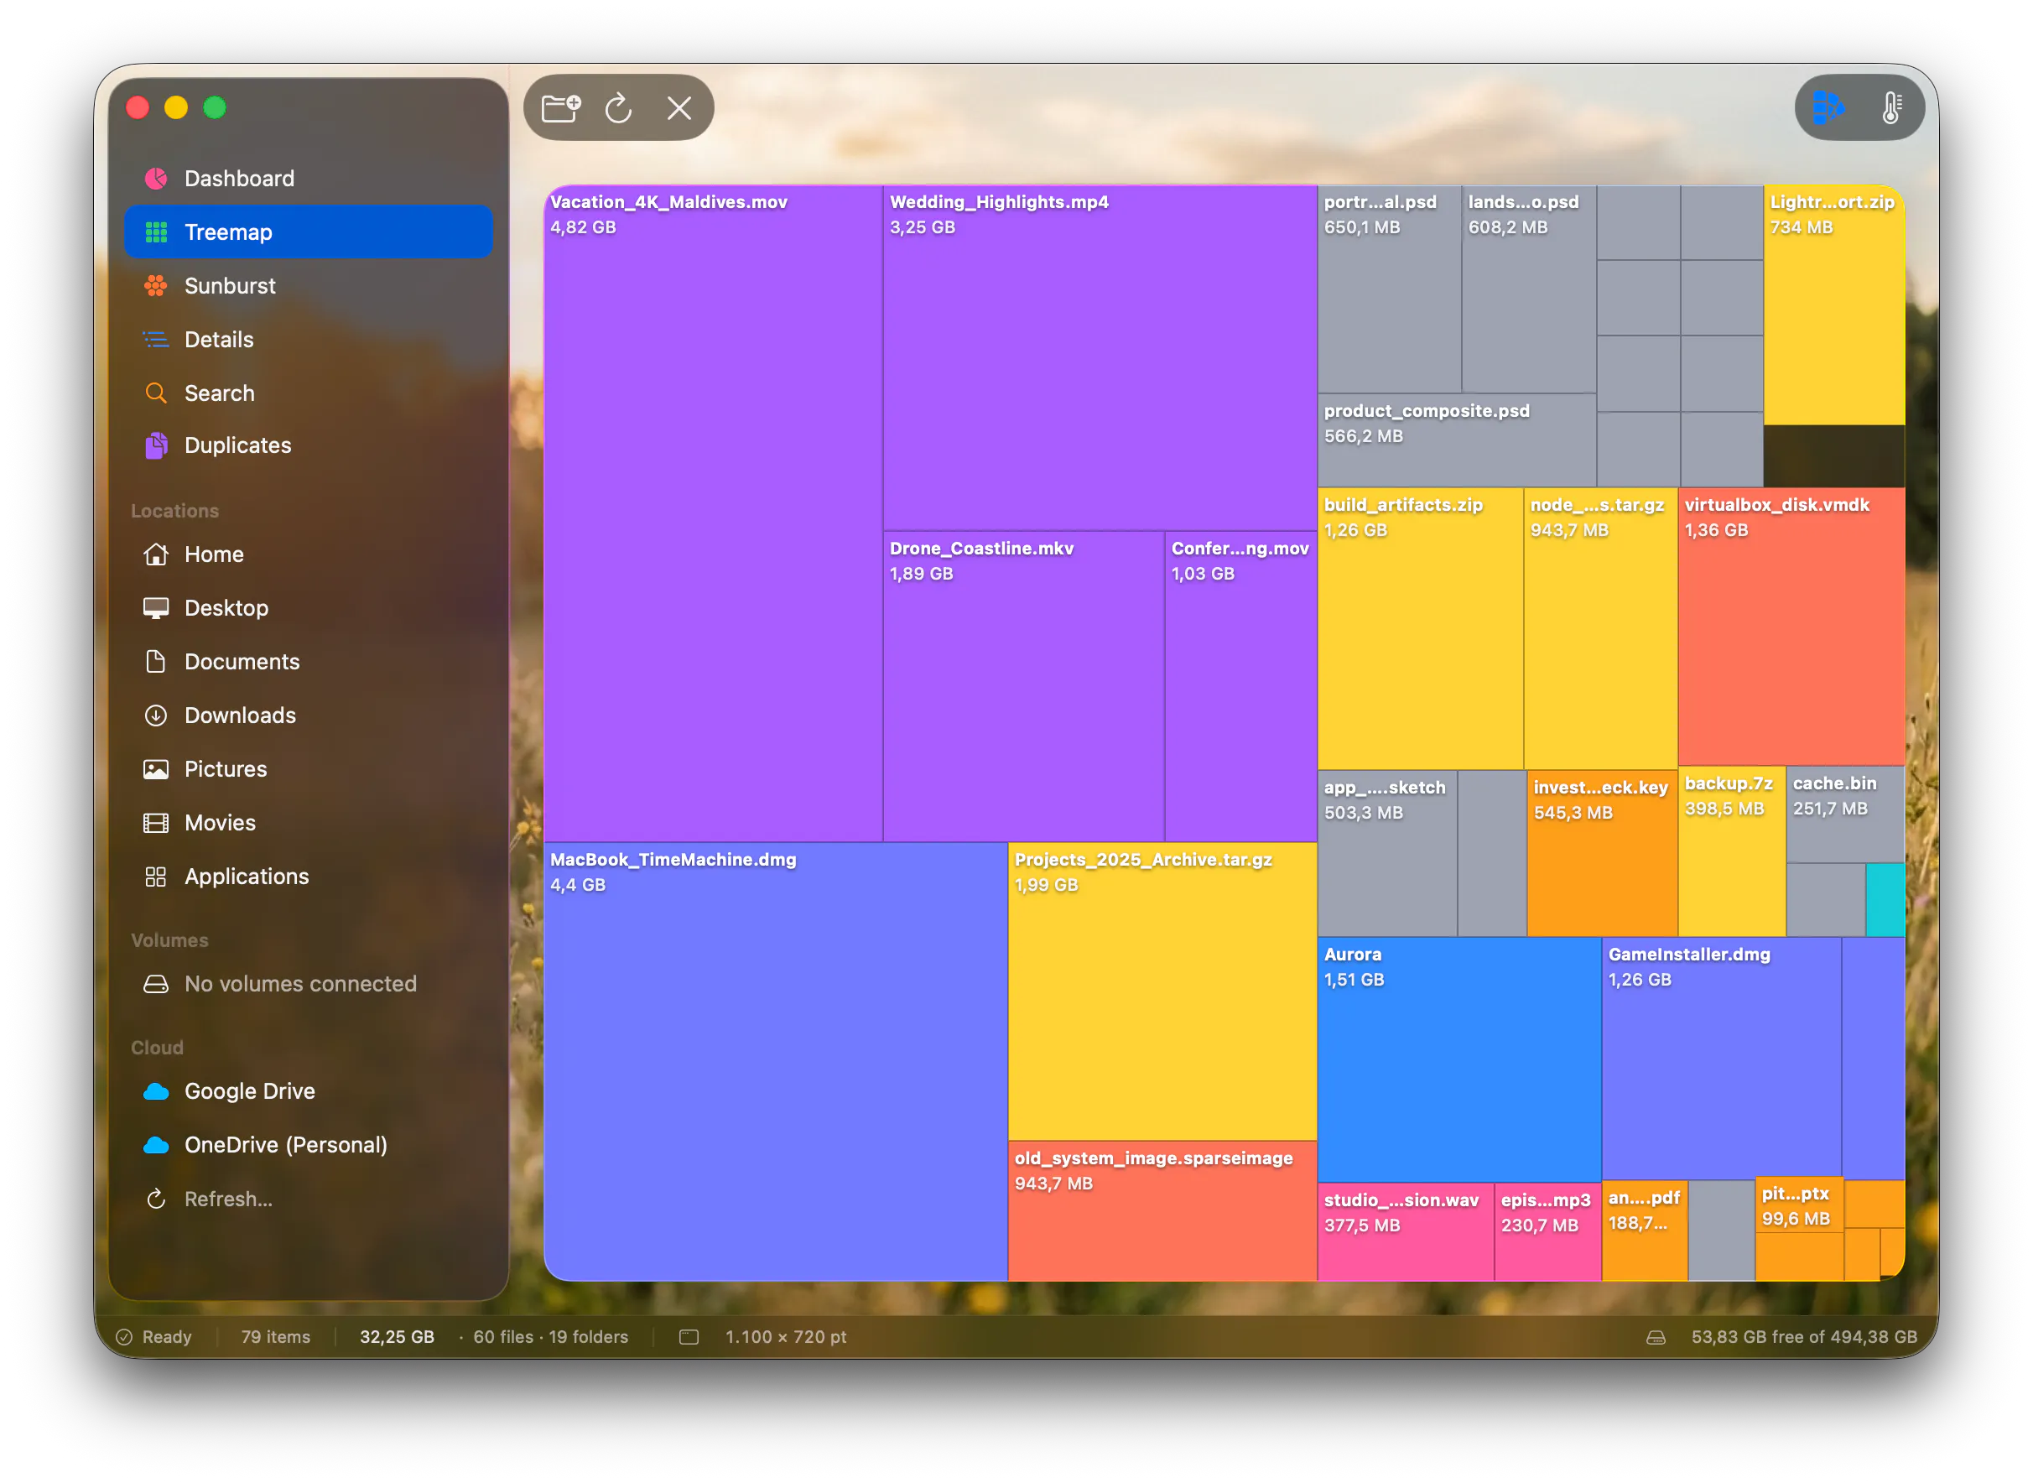Click the disk icon in status bar
This screenshot has width=2033, height=1483.
coord(1657,1339)
